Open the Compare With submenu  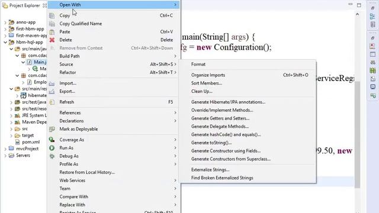coord(114,197)
